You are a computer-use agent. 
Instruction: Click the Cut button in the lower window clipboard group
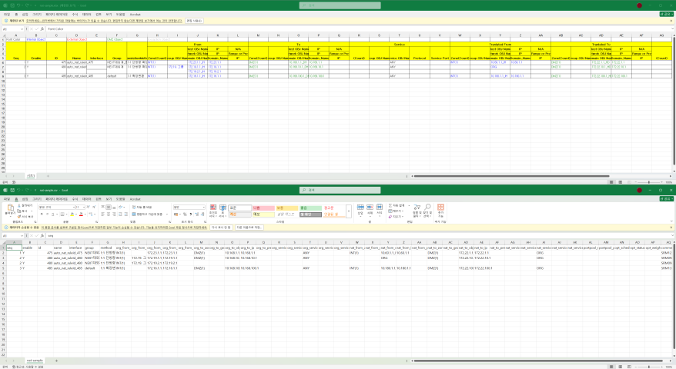pos(25,206)
